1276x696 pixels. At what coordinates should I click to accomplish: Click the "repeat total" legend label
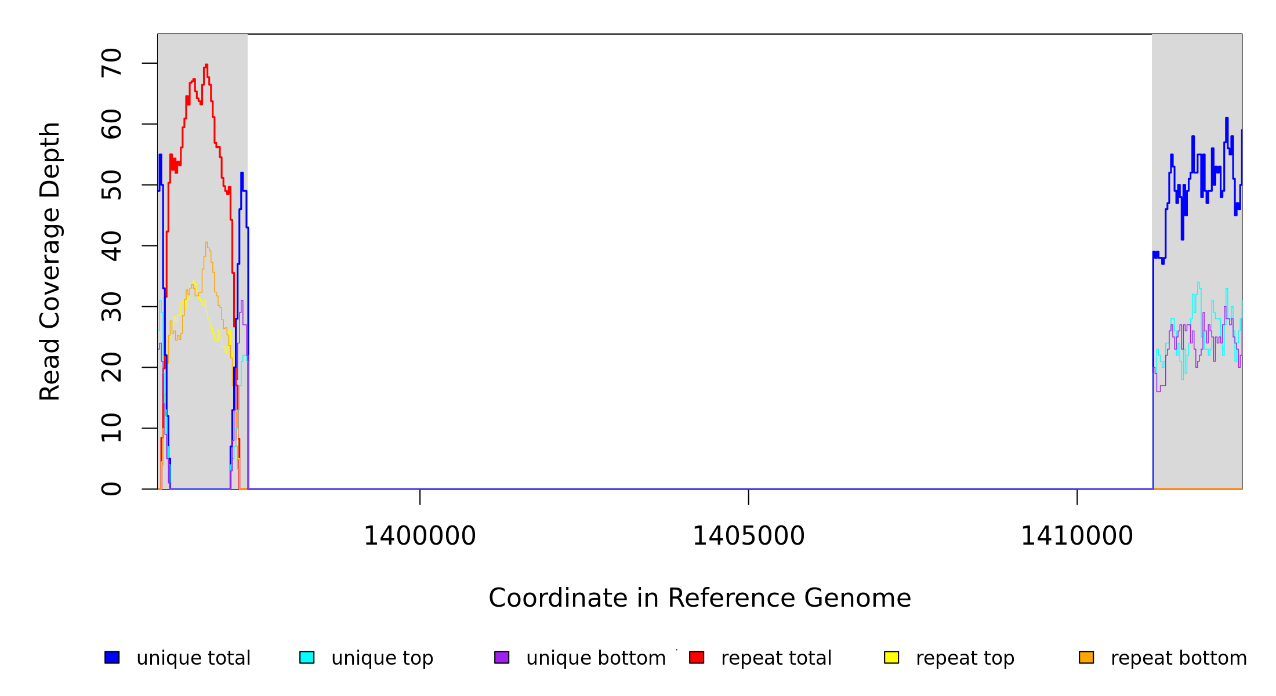pyautogui.click(x=776, y=658)
